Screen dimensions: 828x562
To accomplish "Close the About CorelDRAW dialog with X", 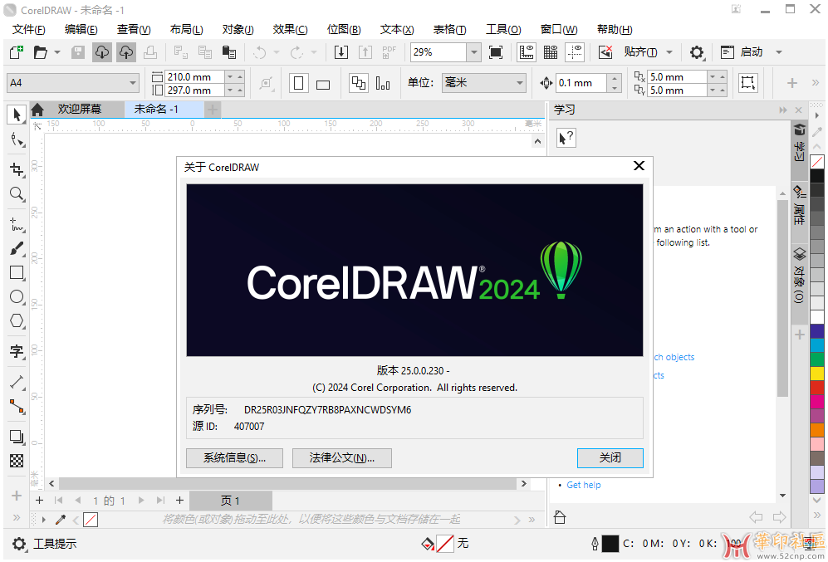I will [x=639, y=166].
